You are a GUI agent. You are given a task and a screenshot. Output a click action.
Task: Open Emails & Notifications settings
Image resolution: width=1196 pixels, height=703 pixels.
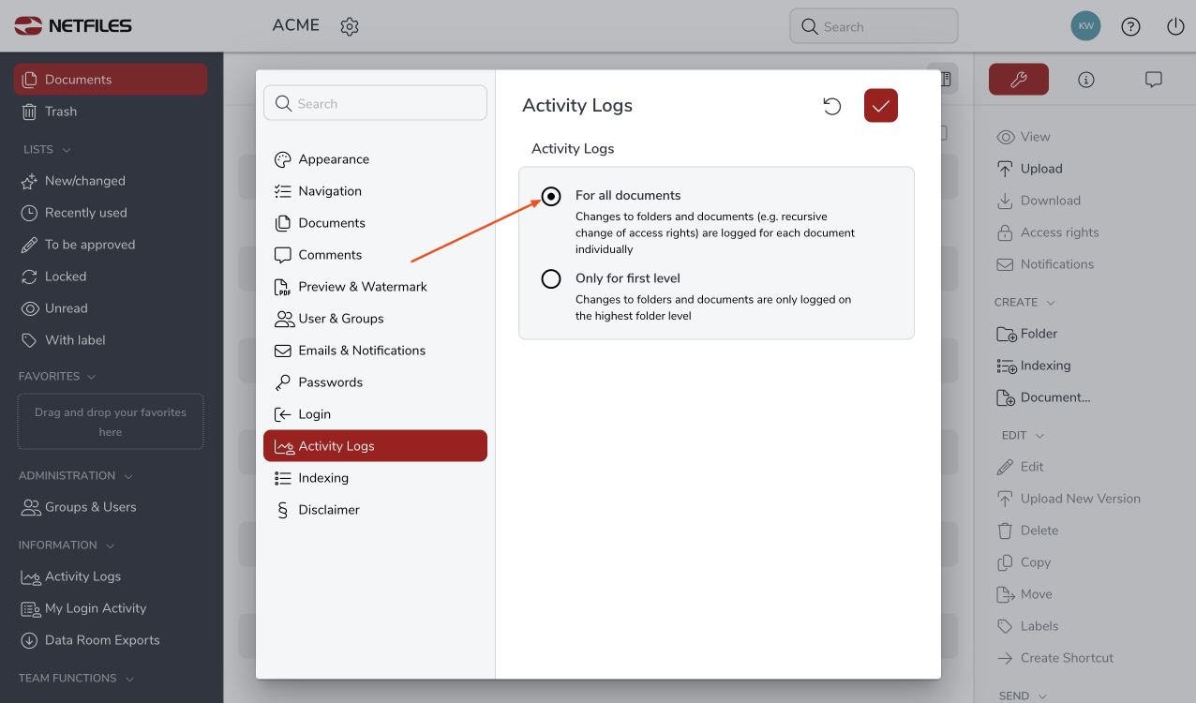pyautogui.click(x=375, y=351)
